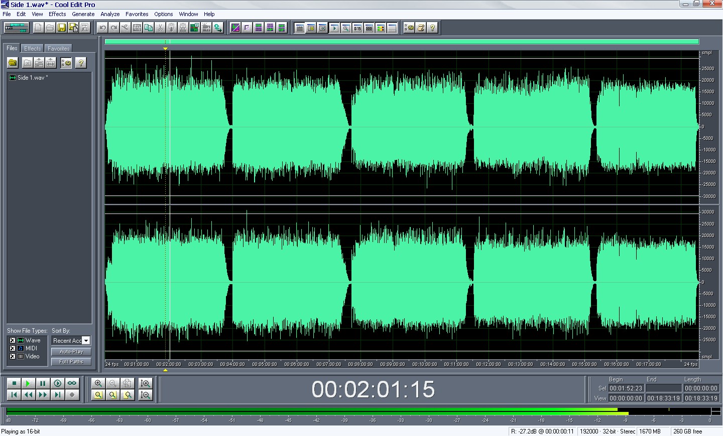Enable Play Looped with the infinity icon
Screen dimensions: 723x436
click(72, 383)
